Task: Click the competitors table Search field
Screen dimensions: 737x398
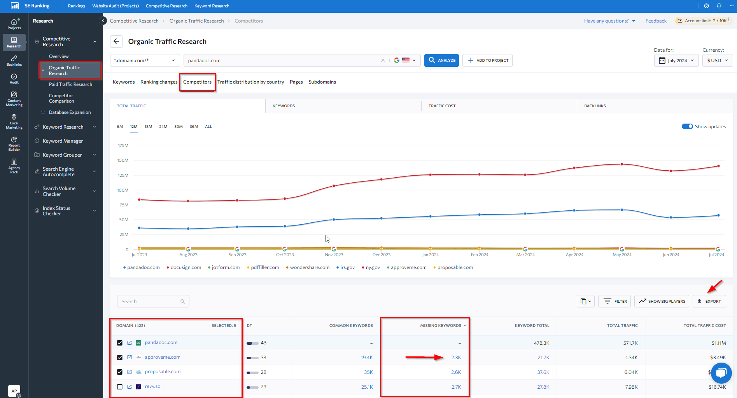Action: click(153, 301)
